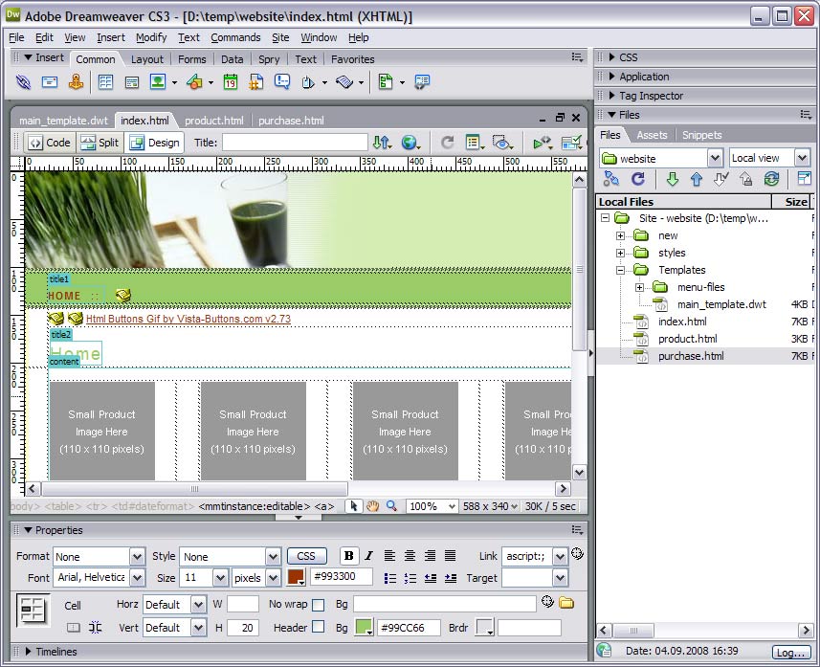This screenshot has height=667, width=820.
Task: Open the Visual Aids eye icon
Action: point(502,143)
